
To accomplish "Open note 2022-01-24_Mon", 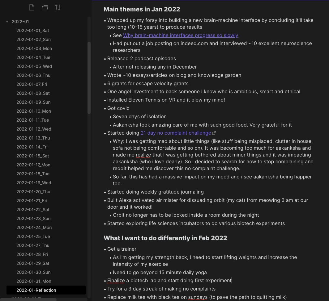I will point(34,228).
